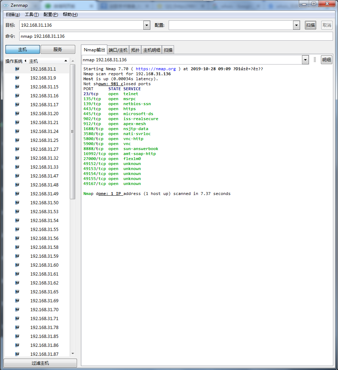Screen dimensions: 338x370
Task: Click the OS icon next to 192.168.31.16
Action: (x=17, y=96)
